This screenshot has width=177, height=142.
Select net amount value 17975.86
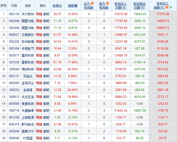163,14
